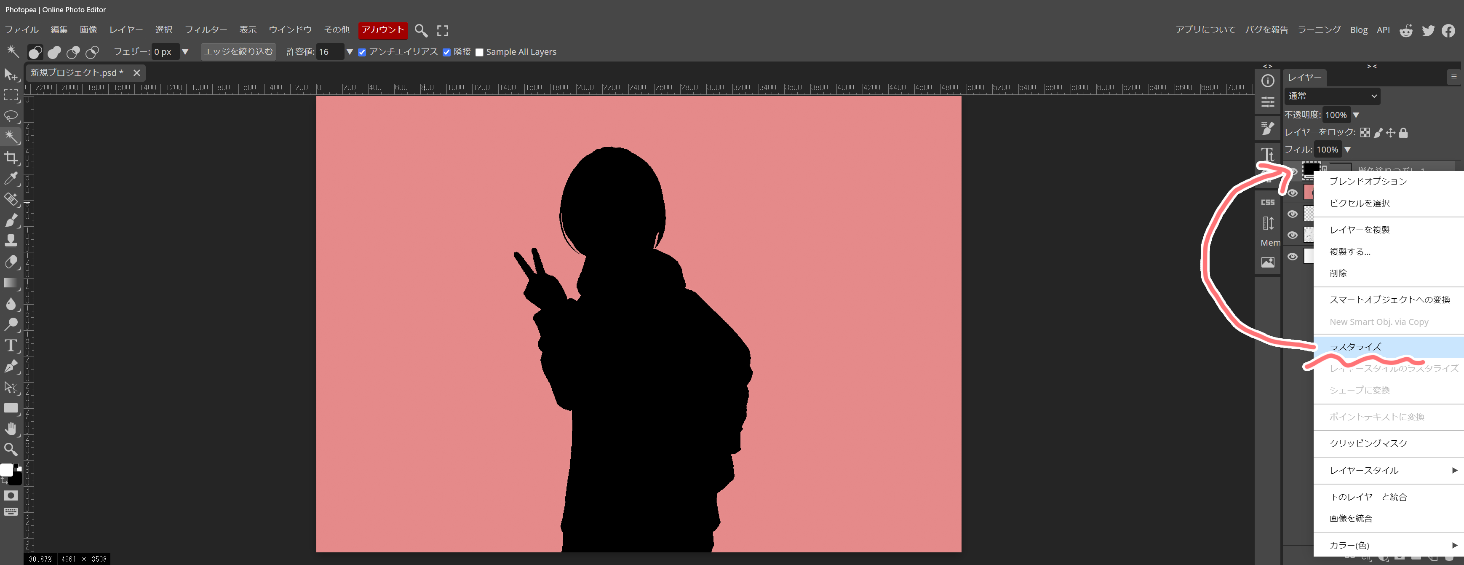Viewport: 1464px width, 565px height.
Task: Open the CSS side panel
Action: pos(1267,202)
